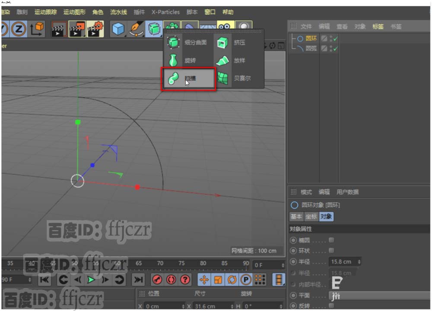
Task: Open the 角色 menu
Action: pos(98,12)
